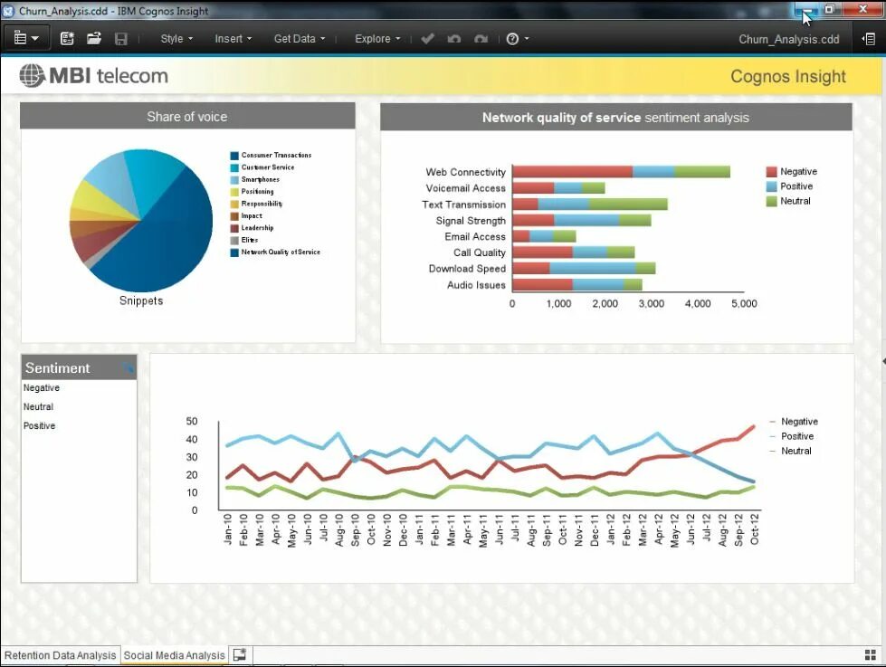Image resolution: width=886 pixels, height=667 pixels.
Task: Click Network quality of service widget title
Action: [615, 118]
